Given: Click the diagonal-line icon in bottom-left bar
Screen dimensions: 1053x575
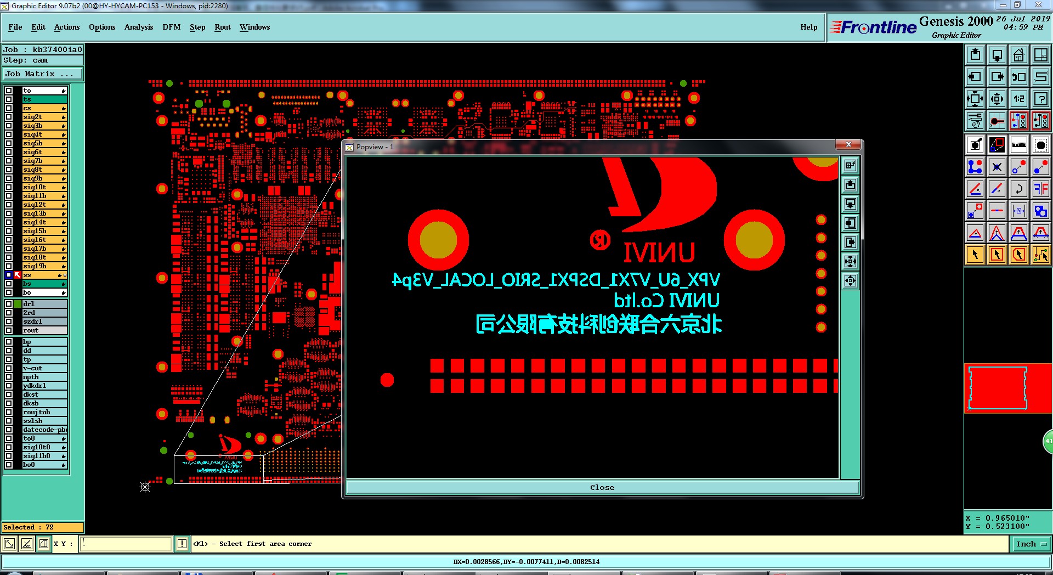Looking at the screenshot, I should pos(26,544).
